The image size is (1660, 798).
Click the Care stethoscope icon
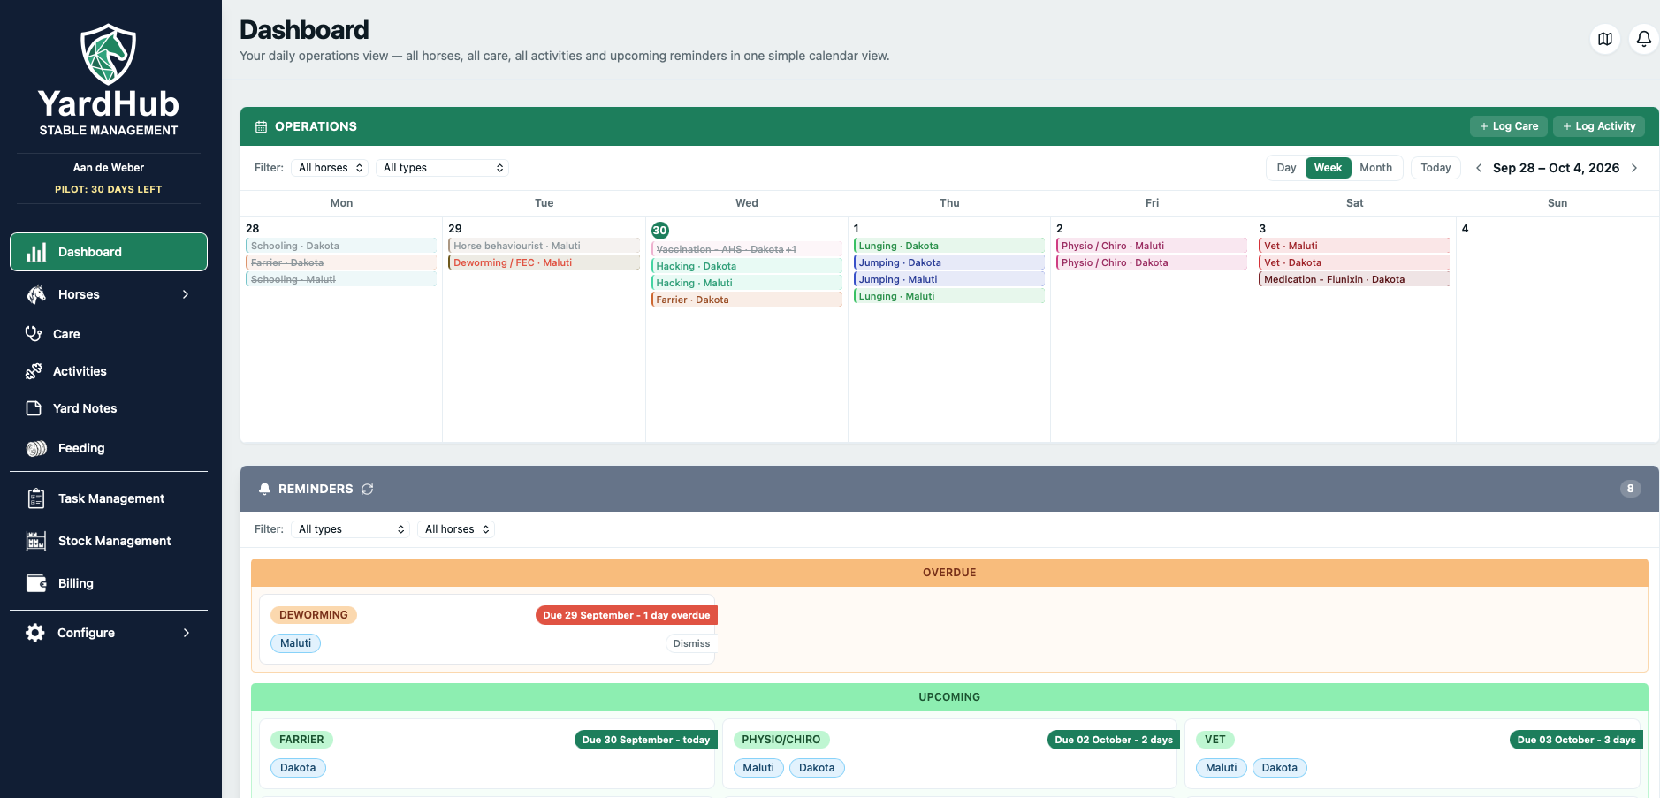coord(34,333)
